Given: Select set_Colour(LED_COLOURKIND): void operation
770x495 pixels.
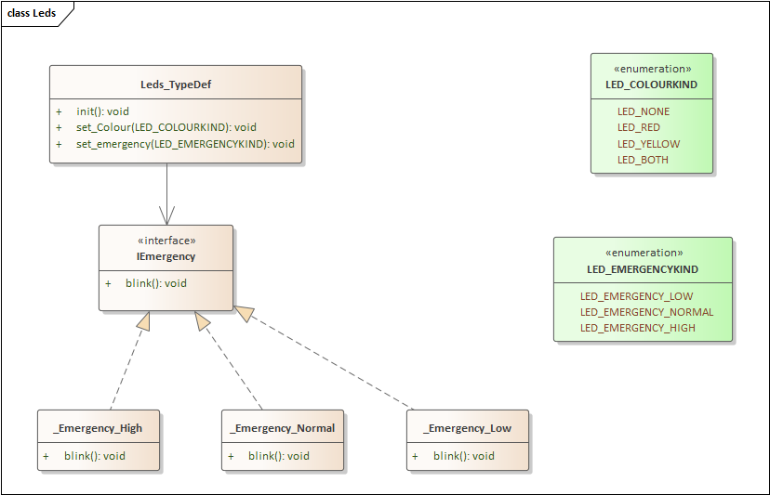Looking at the screenshot, I should (x=166, y=127).
